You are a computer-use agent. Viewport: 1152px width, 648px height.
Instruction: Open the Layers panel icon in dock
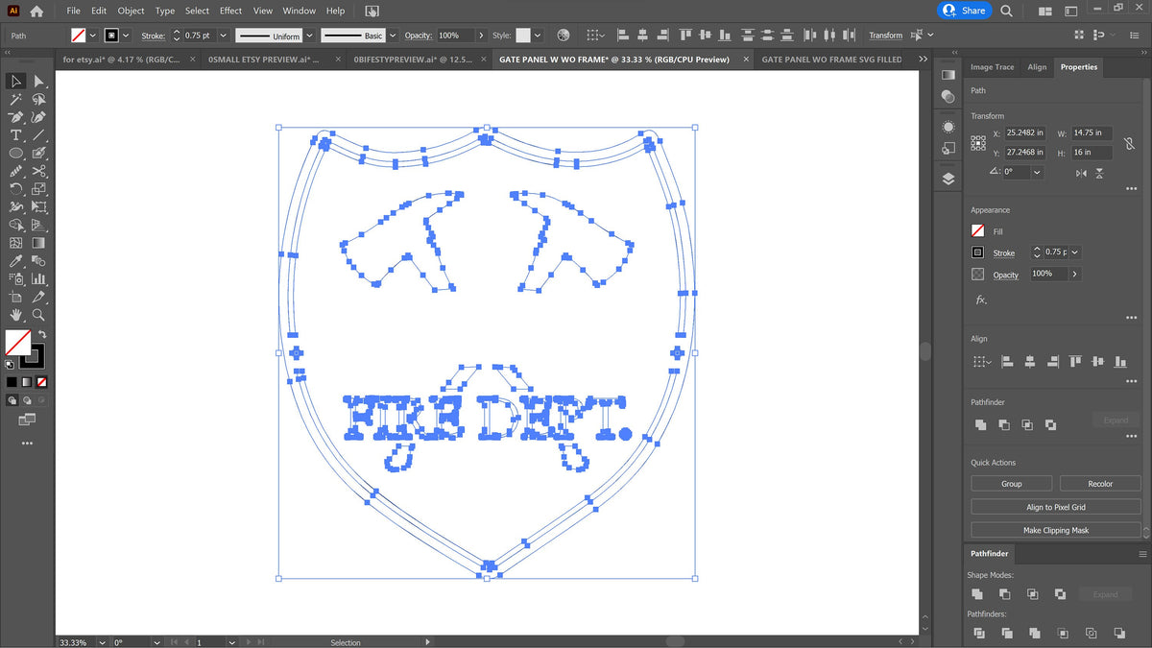(x=948, y=179)
